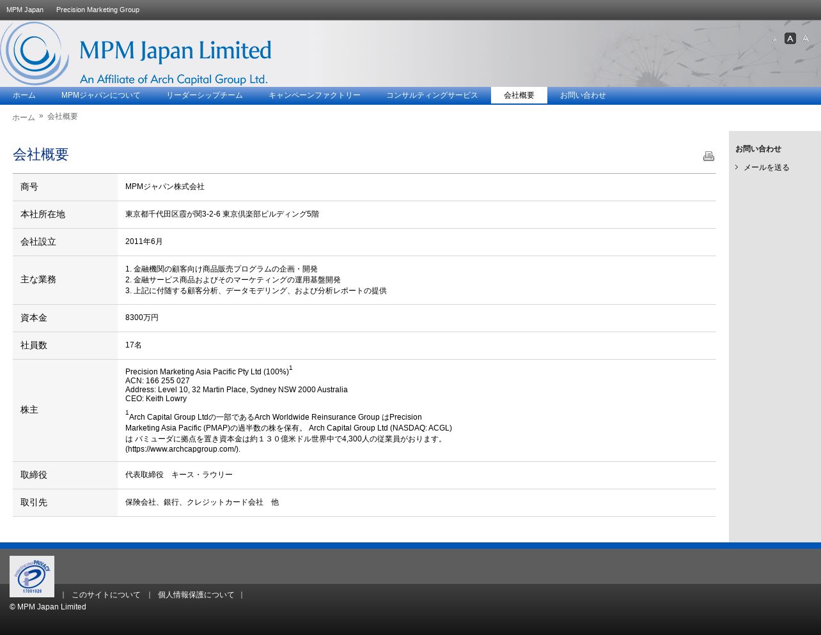Click the MPMジャパン株式会社 company name
The width and height of the screenshot is (821, 635).
coord(165,187)
